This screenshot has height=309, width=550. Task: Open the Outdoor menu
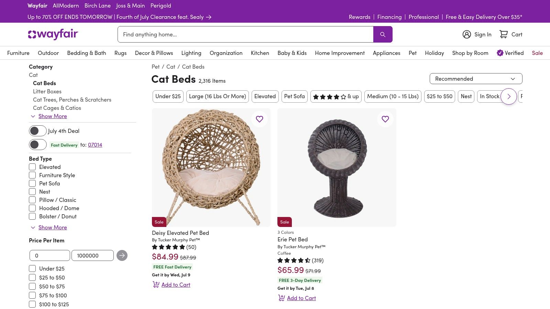(x=48, y=53)
